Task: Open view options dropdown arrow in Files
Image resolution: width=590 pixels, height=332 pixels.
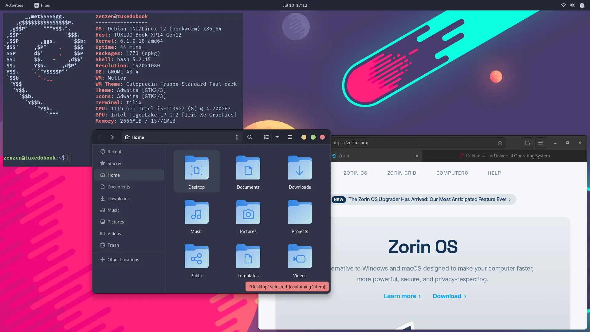Action: (277, 137)
